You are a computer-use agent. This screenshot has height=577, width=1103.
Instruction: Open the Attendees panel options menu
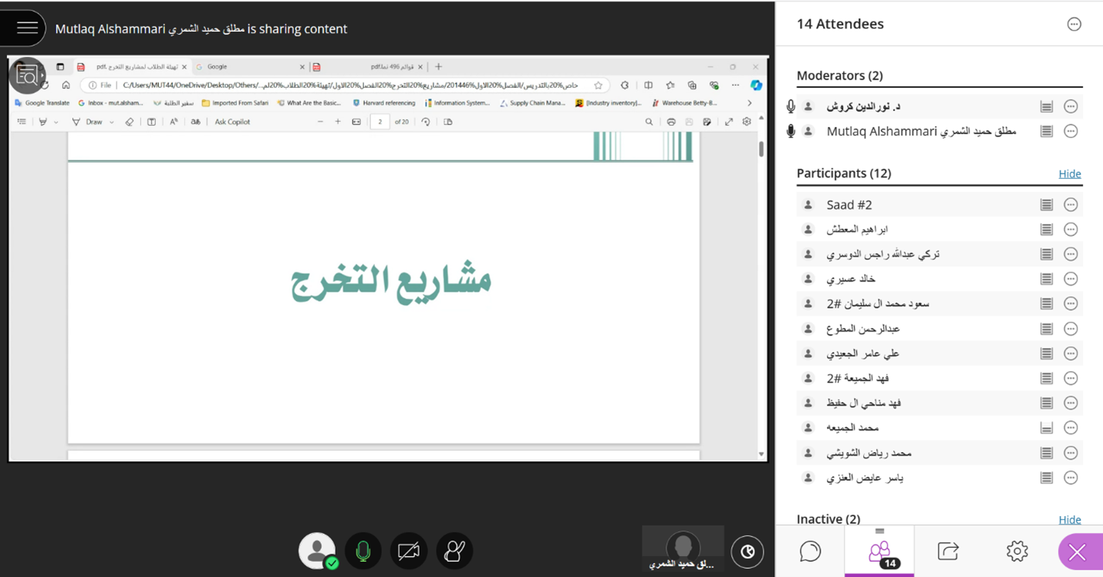pos(1074,25)
